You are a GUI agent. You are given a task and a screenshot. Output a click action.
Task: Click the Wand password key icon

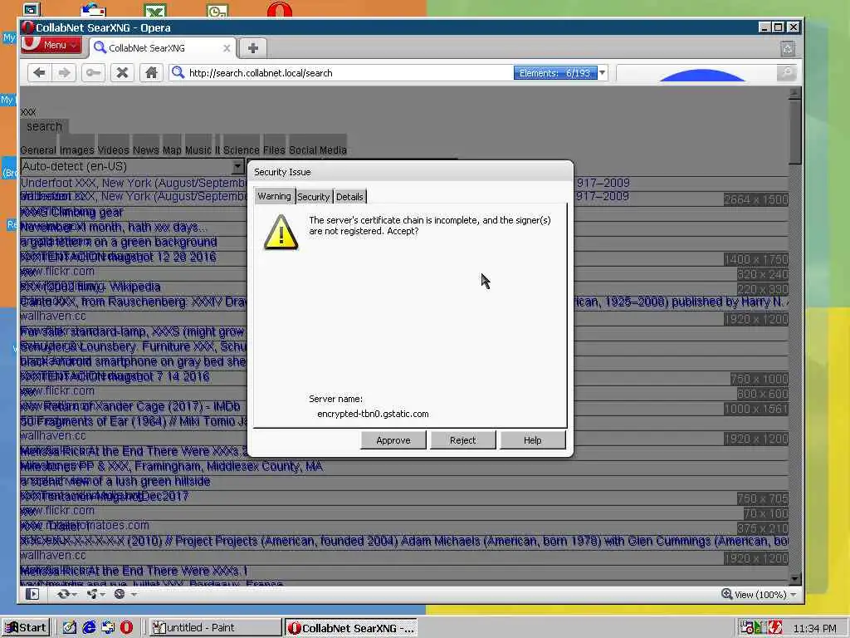pos(93,73)
